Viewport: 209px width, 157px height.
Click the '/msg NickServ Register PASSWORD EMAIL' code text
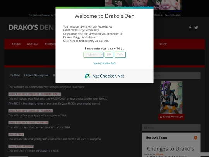[34, 94]
